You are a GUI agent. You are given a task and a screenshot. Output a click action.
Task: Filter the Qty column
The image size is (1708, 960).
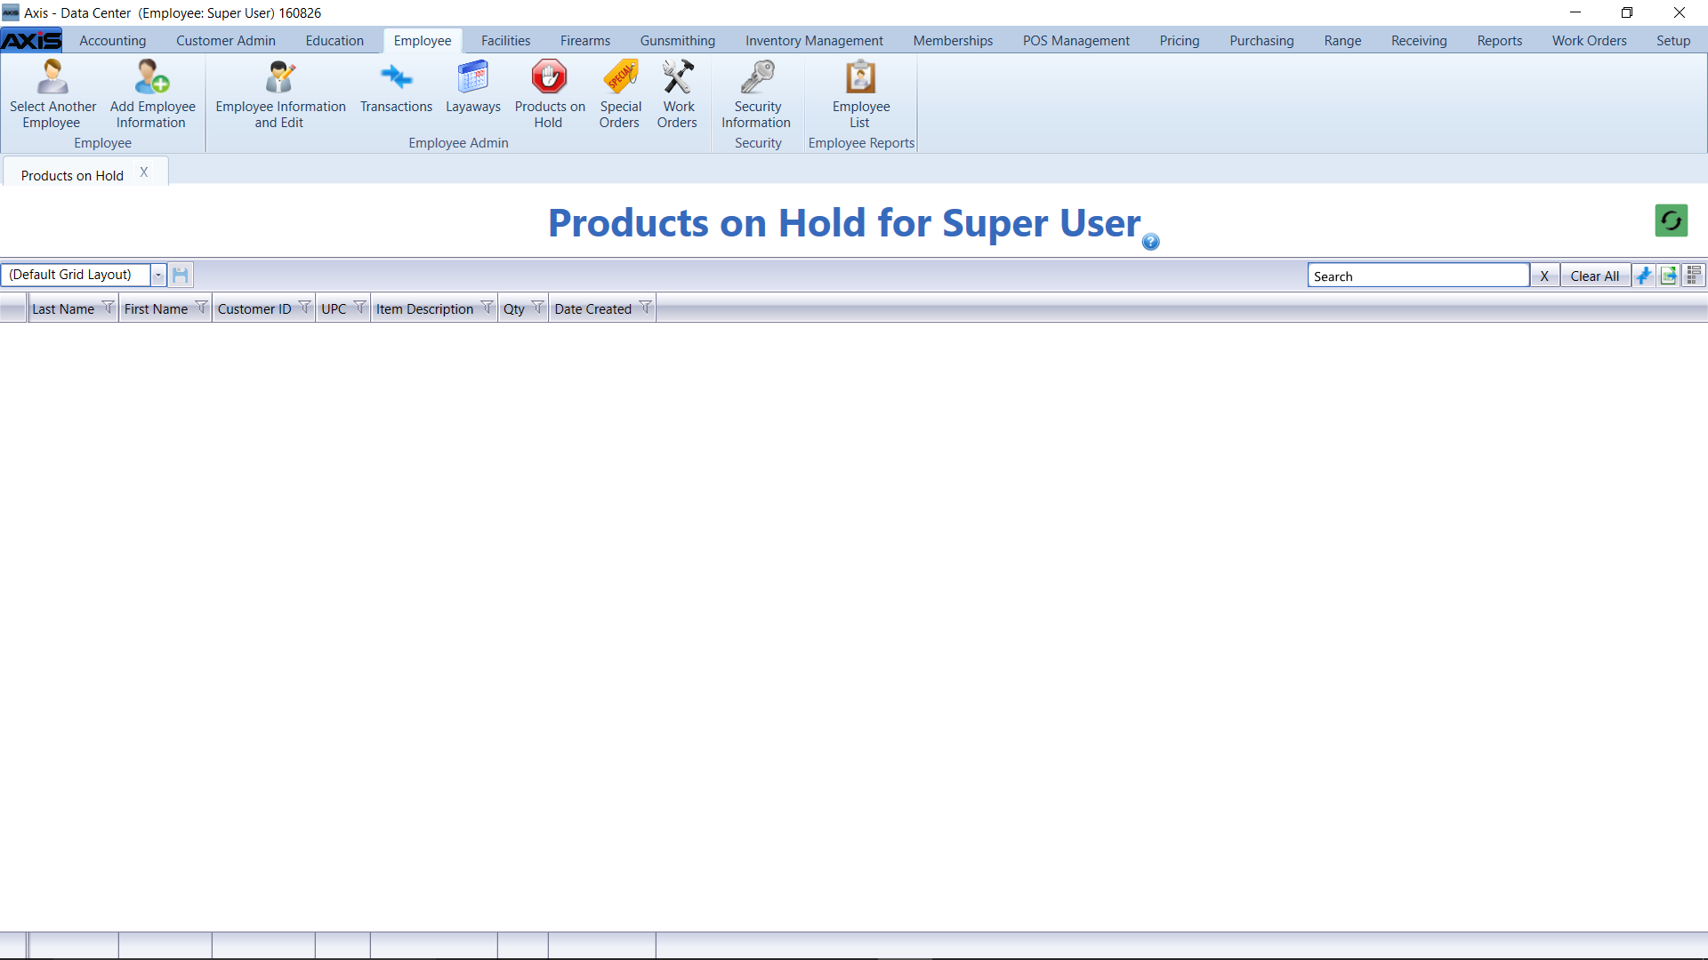pos(537,308)
